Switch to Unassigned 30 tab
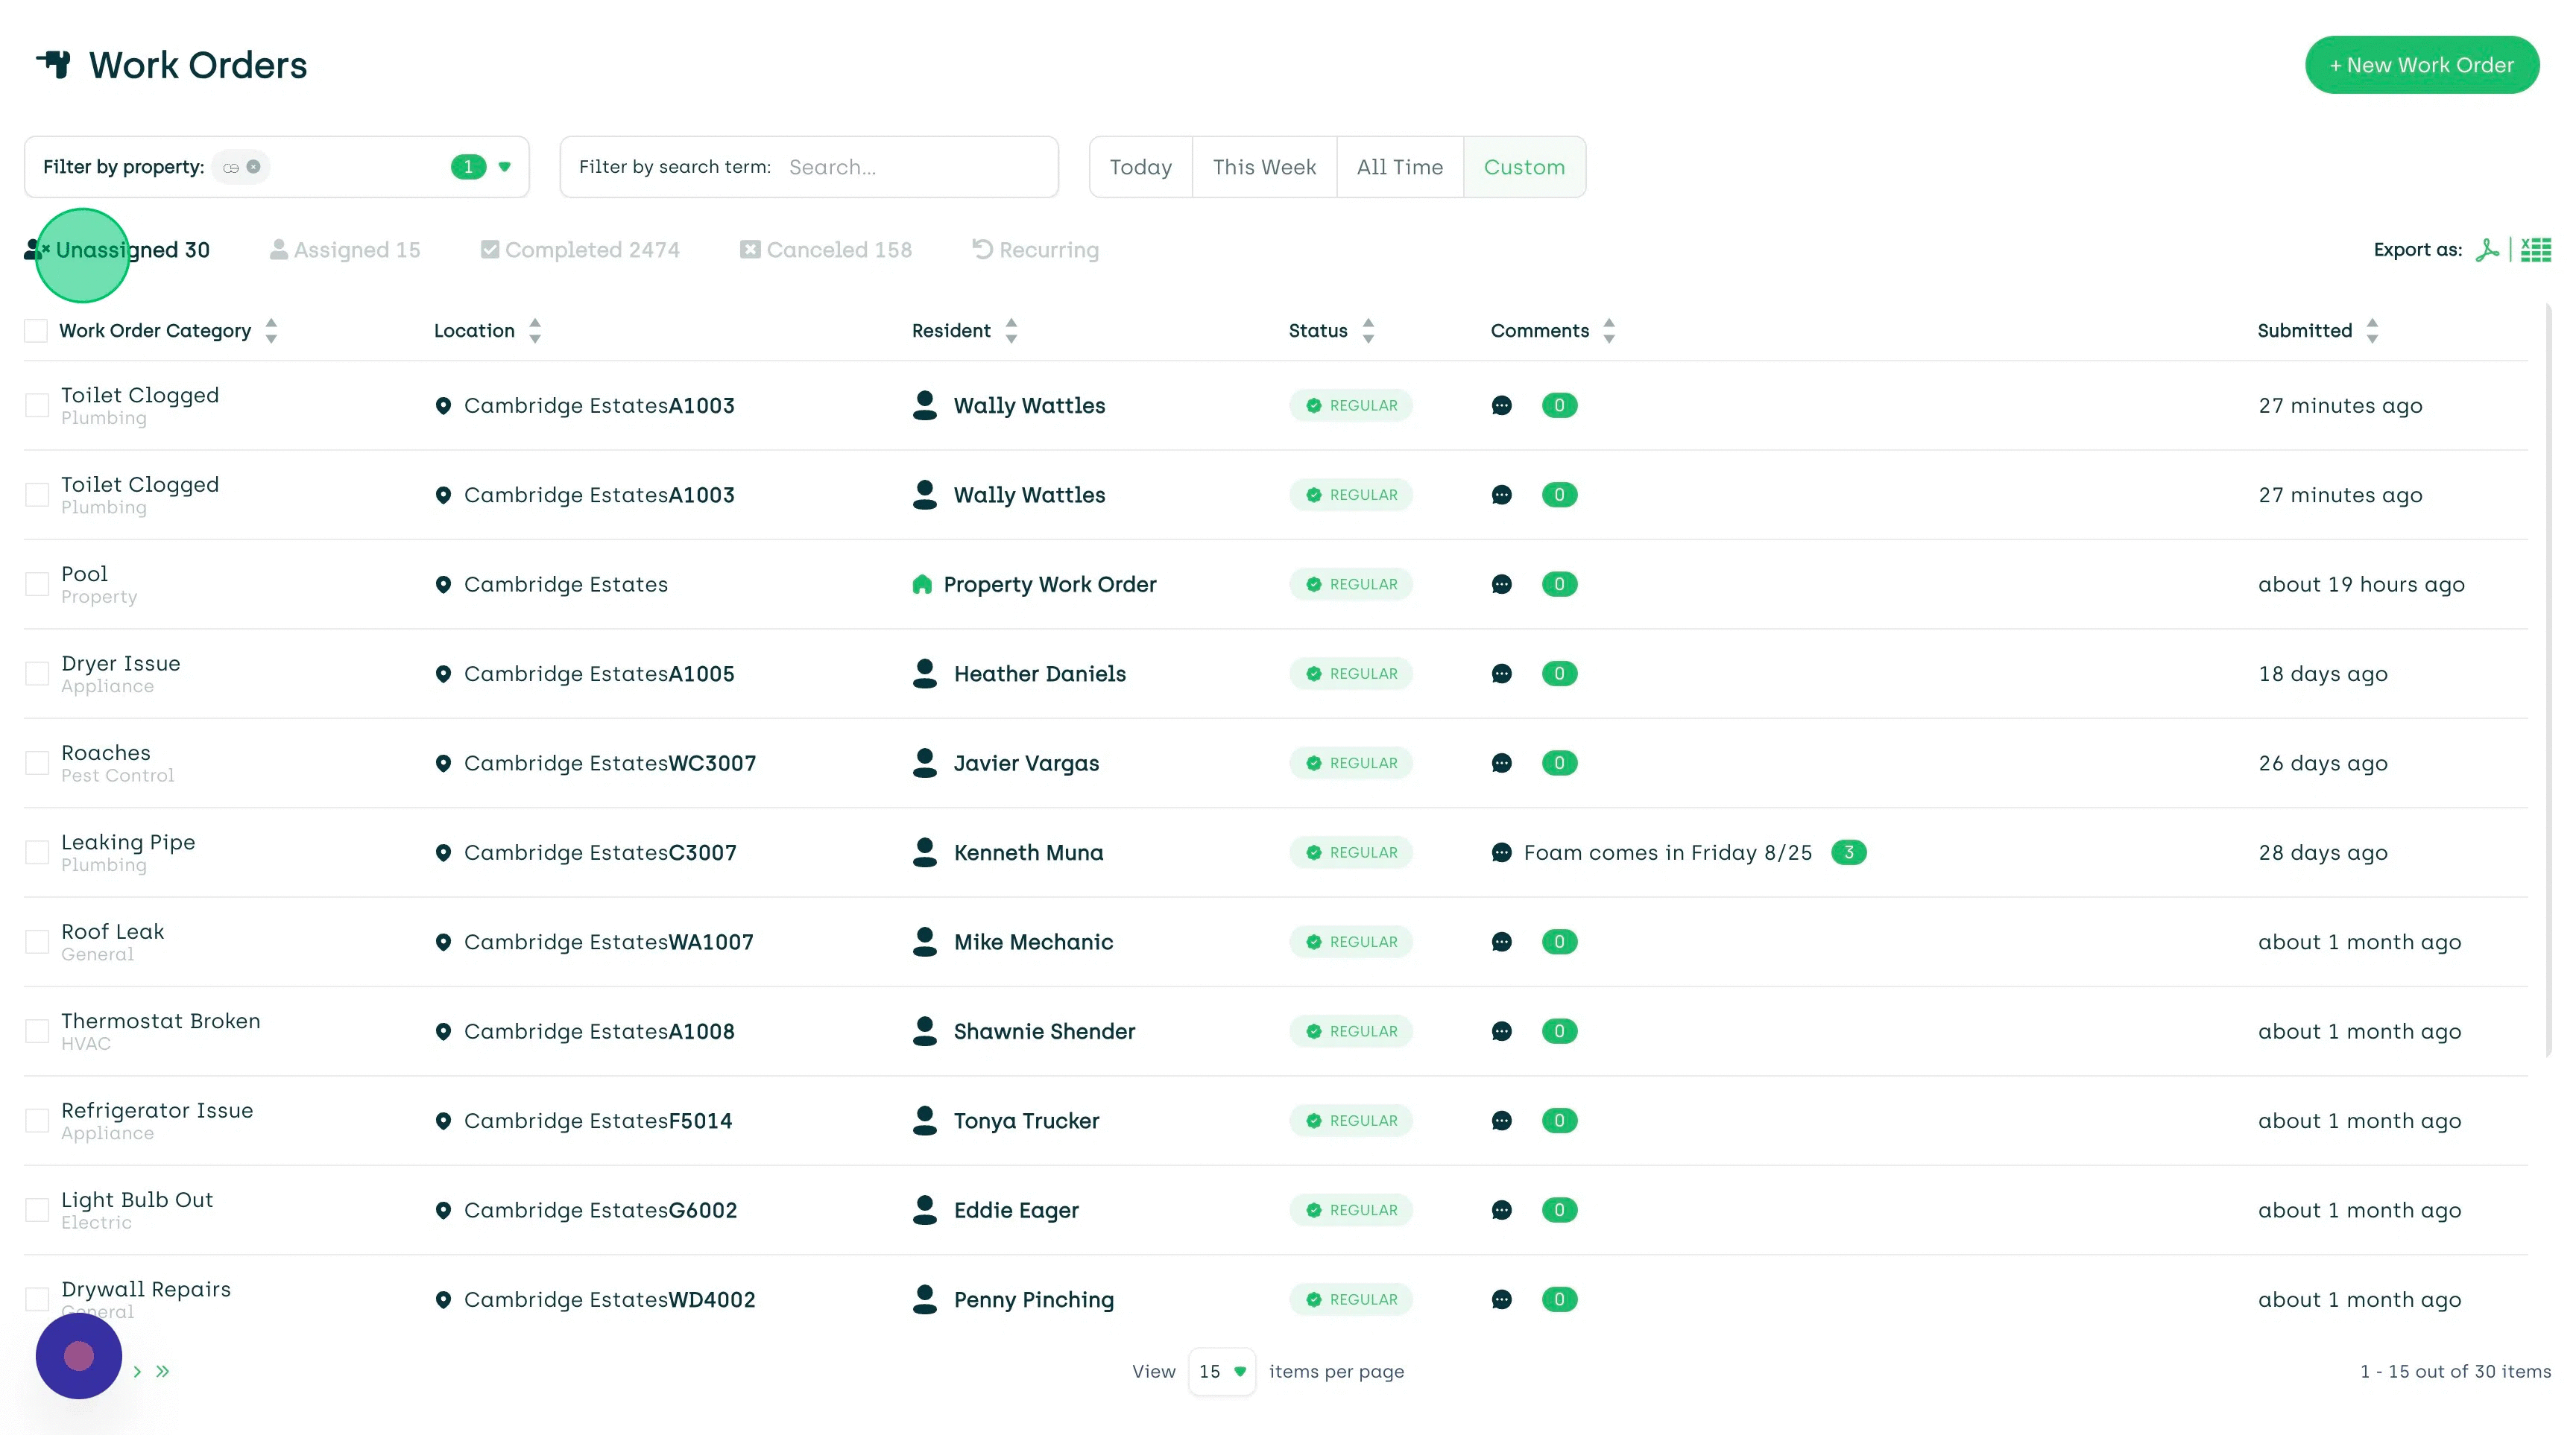This screenshot has width=2576, height=1435. (117, 250)
